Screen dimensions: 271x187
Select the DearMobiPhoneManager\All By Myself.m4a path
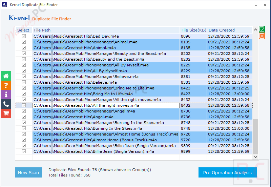(x=106, y=65)
